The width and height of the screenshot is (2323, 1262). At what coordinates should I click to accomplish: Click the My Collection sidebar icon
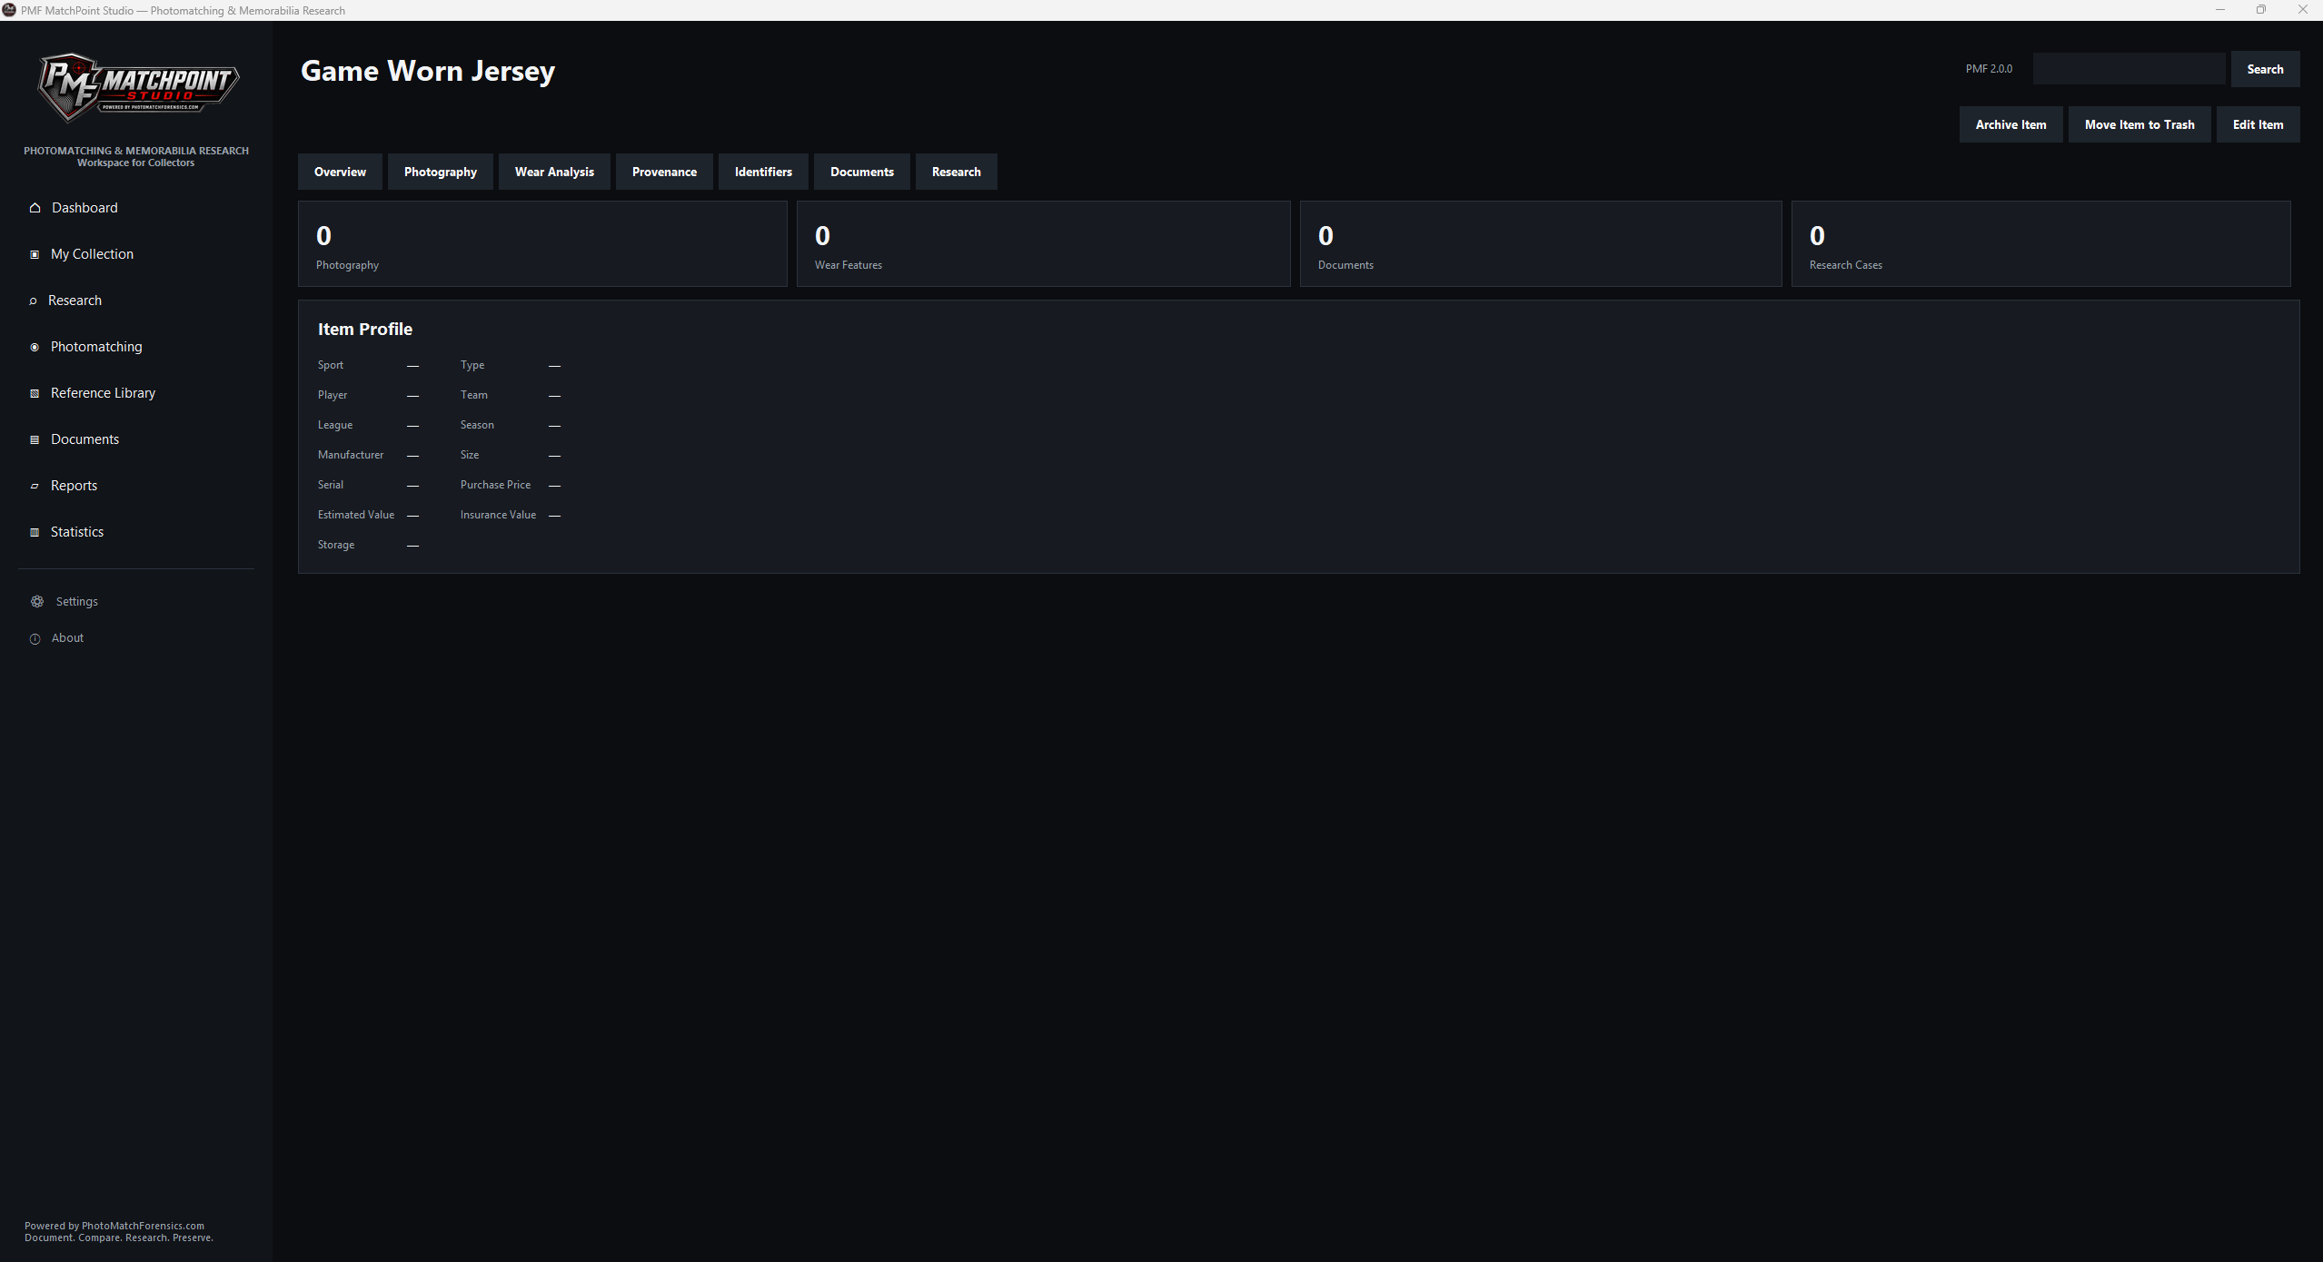35,254
